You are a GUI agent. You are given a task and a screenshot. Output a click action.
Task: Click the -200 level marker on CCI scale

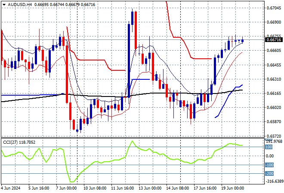click(269, 174)
